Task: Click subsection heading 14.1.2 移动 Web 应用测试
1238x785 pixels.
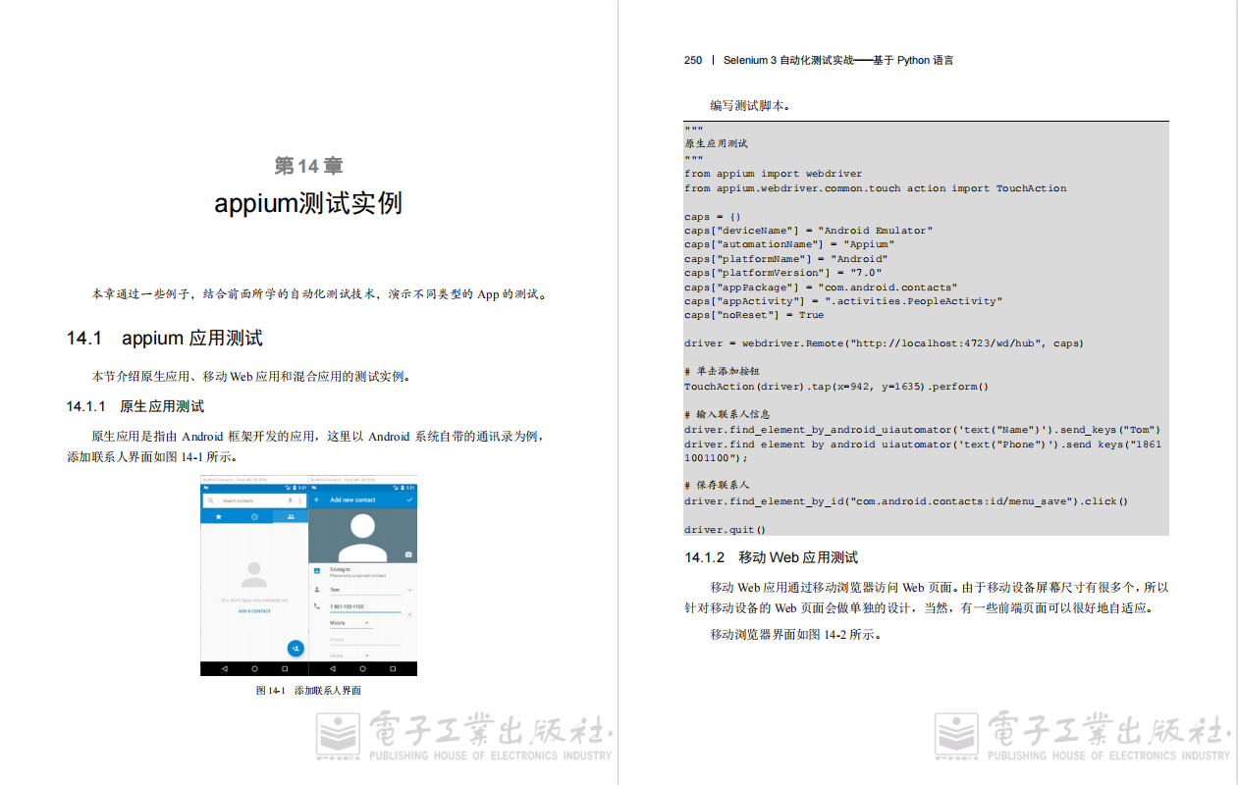Action: pyautogui.click(x=772, y=557)
